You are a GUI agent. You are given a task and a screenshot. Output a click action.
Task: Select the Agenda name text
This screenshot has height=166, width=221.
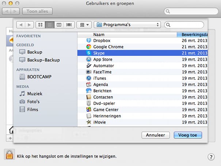click(x=100, y=85)
